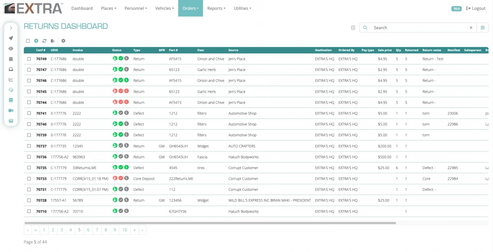The image size is (493, 252).
Task: Click the 10.0 version badge
Action: point(456,8)
